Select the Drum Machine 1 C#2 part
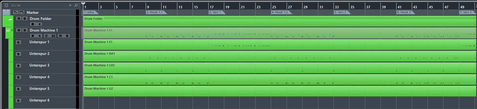477x109 pixels. coord(280,68)
